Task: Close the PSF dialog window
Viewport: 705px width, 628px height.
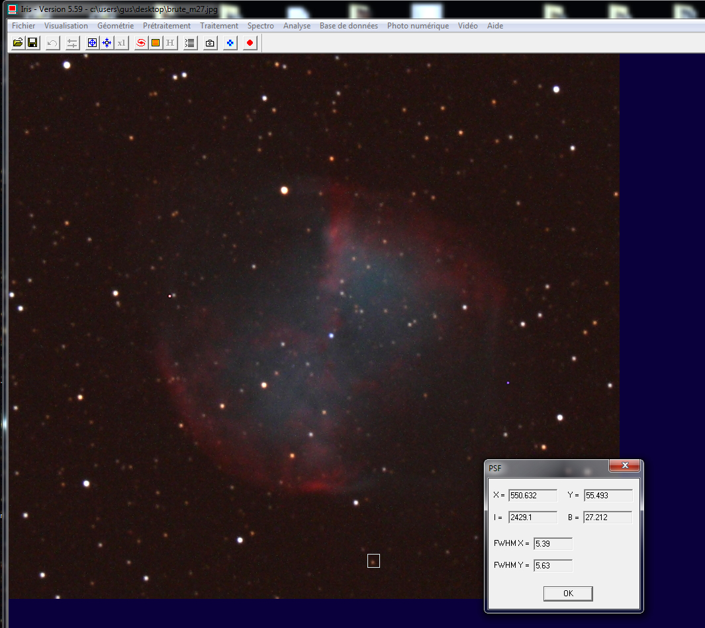Action: (x=624, y=465)
